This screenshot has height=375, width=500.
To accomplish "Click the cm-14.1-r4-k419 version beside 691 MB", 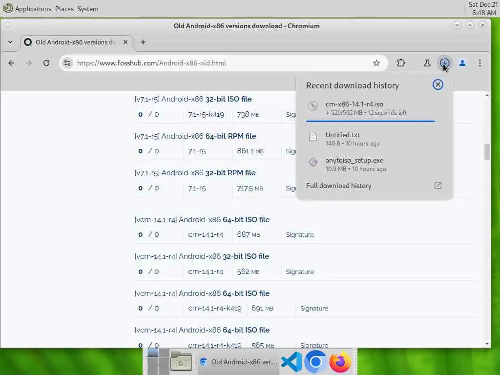I will point(215,309).
